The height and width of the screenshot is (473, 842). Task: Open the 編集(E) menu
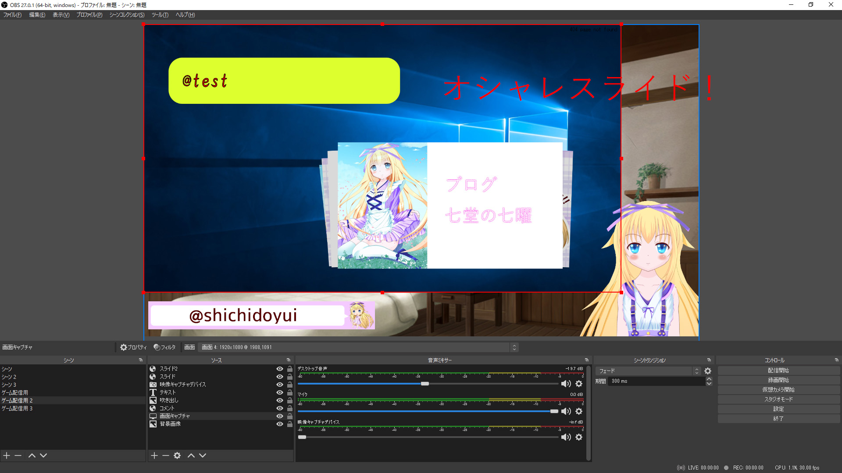tap(37, 15)
